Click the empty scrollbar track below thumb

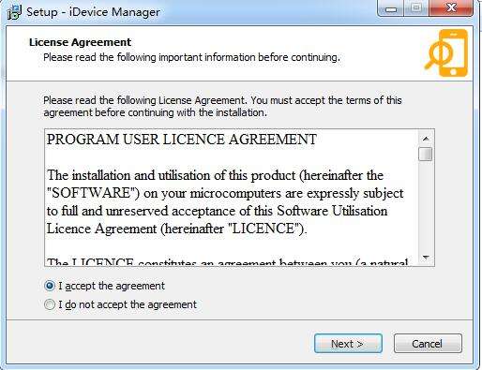426,206
